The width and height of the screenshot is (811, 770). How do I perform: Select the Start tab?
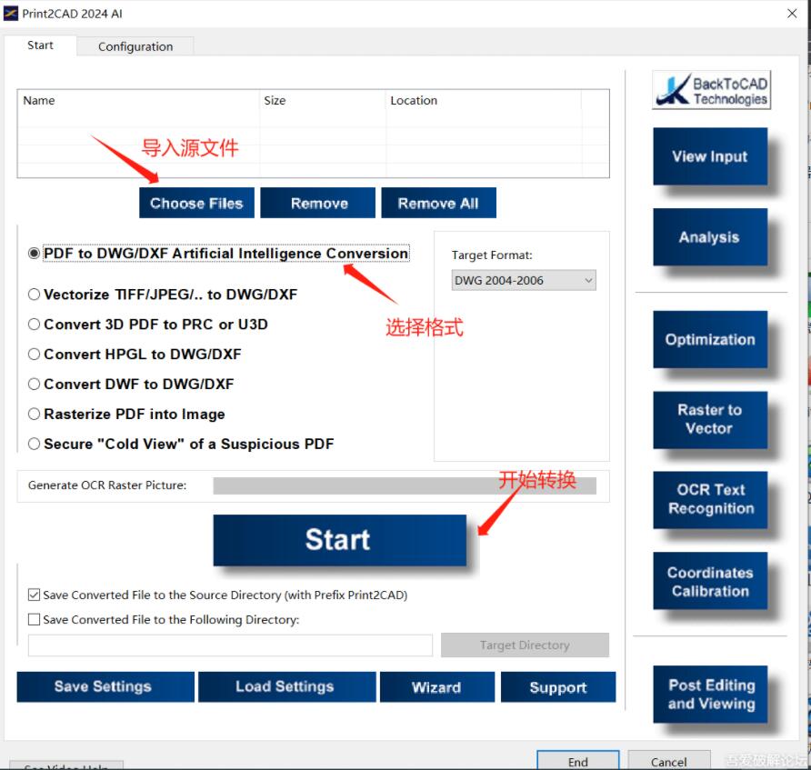pos(40,45)
